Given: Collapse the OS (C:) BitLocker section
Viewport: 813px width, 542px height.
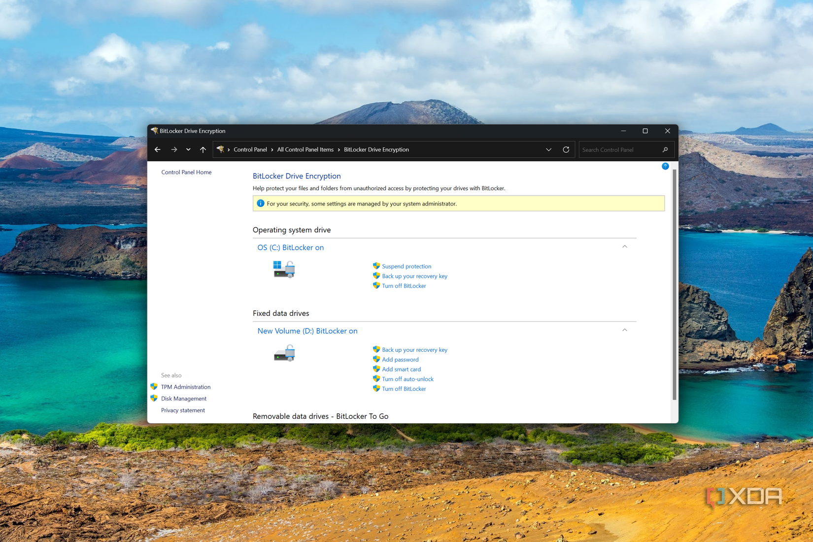Looking at the screenshot, I should point(624,247).
